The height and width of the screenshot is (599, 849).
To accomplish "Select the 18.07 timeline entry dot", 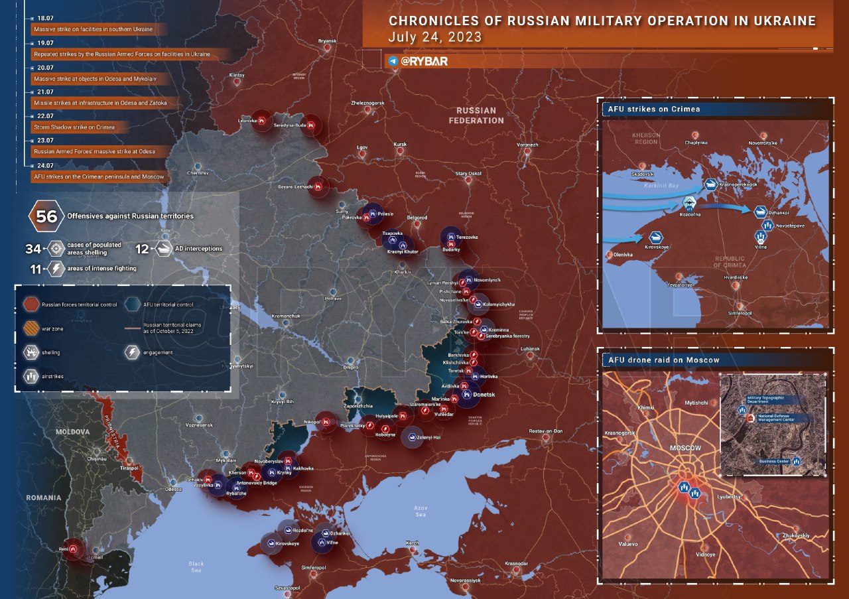I will pos(33,20).
